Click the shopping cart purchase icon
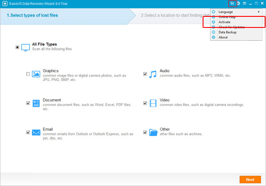 coord(232,4)
